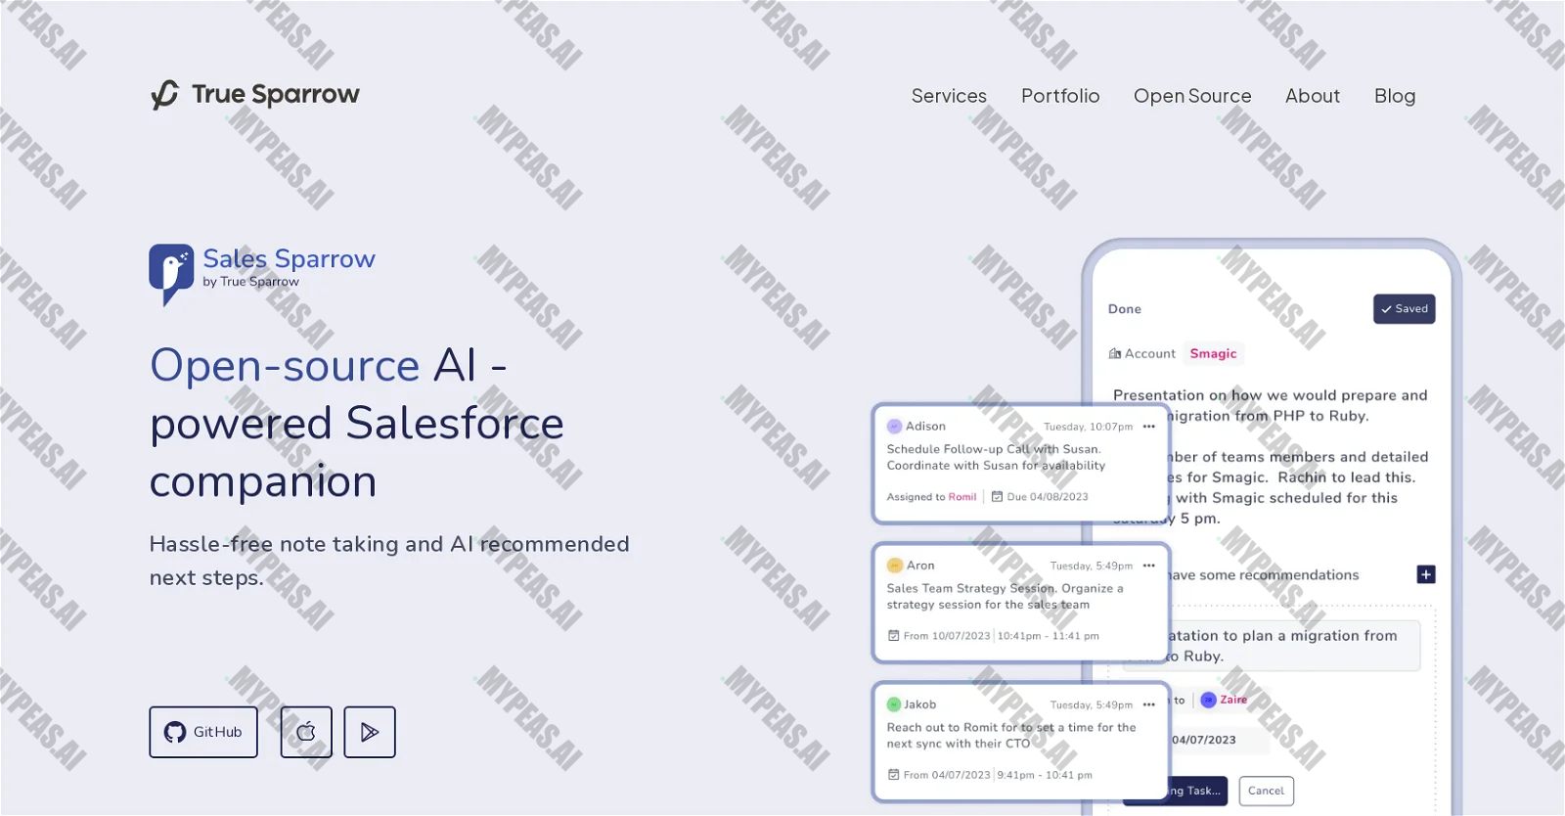Viewport: 1565px width, 816px height.
Task: Click the 'Tuesday, 10:07pm' timestamp
Action: (x=1088, y=428)
